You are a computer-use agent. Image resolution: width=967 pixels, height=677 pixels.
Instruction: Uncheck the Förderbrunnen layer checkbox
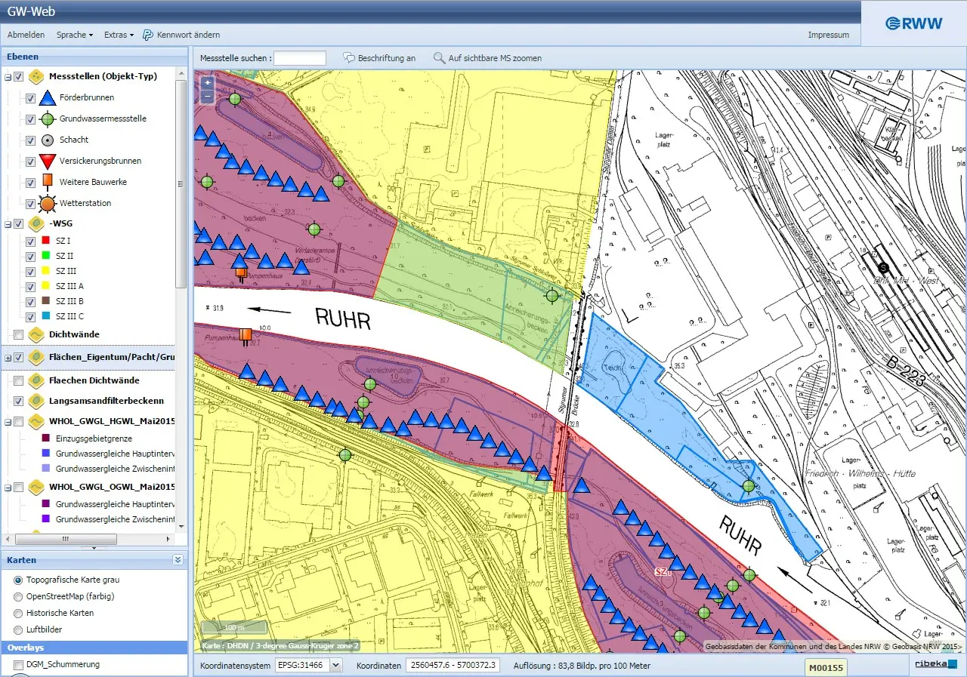coord(30,98)
